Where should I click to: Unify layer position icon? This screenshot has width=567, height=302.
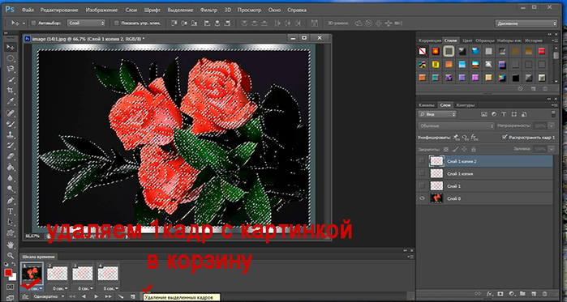[x=456, y=138]
